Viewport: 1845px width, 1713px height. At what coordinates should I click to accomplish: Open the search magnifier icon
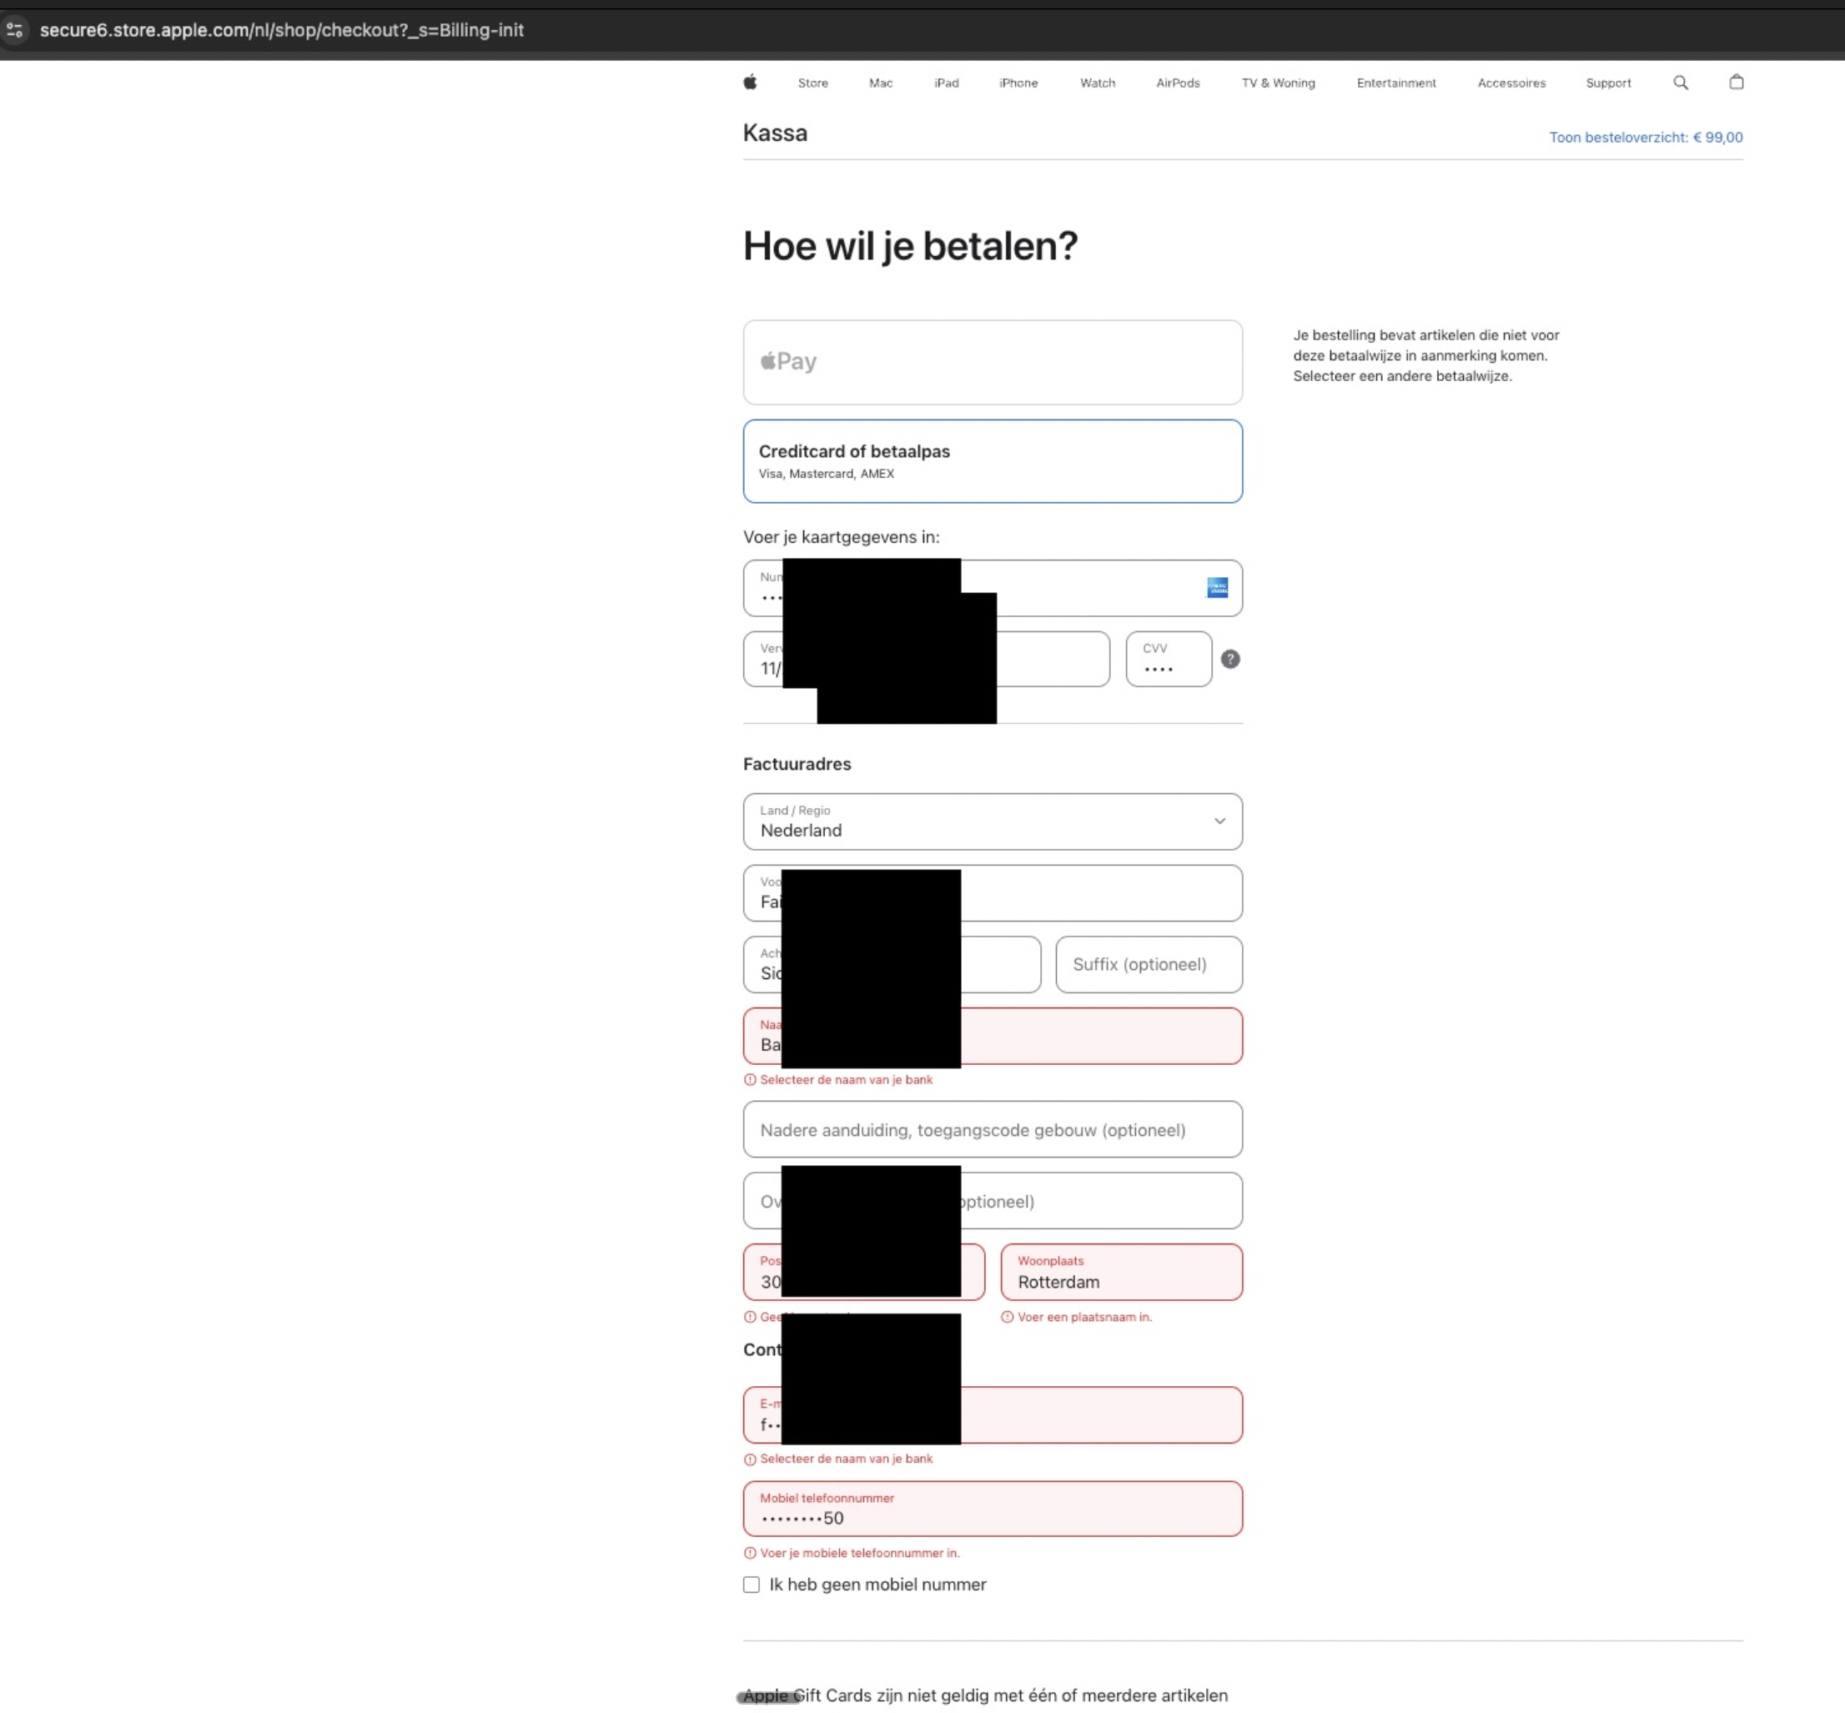pos(1680,83)
